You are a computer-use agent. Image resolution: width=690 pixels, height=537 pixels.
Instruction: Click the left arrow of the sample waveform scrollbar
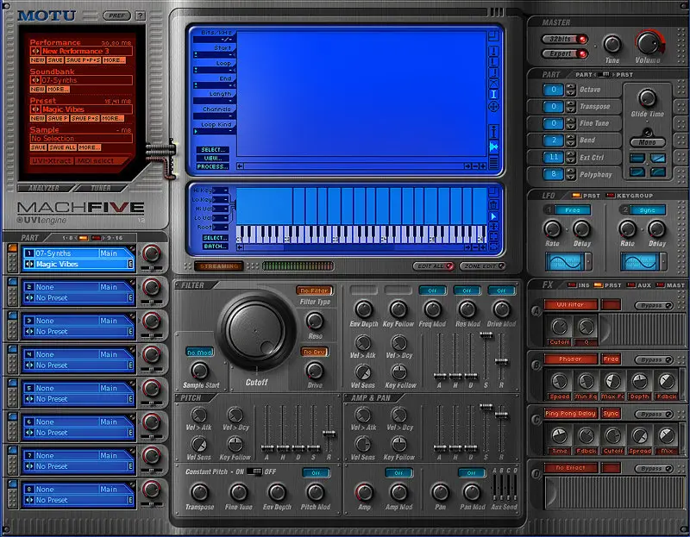240,166
